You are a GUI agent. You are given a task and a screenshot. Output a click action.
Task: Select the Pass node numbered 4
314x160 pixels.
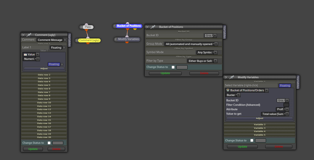pyautogui.click(x=88, y=27)
